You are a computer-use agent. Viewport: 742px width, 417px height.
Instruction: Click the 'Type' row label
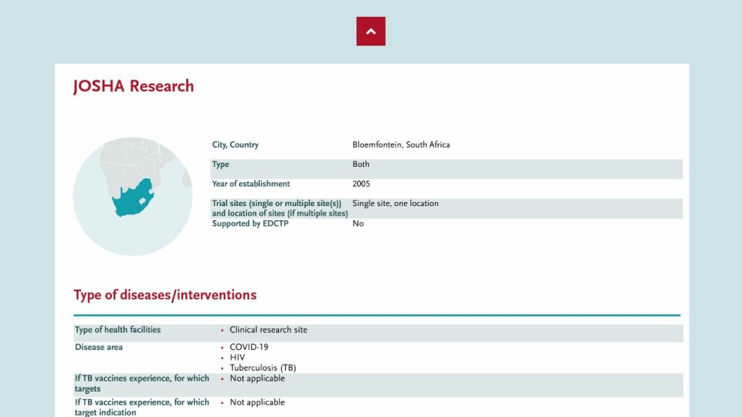coord(220,164)
